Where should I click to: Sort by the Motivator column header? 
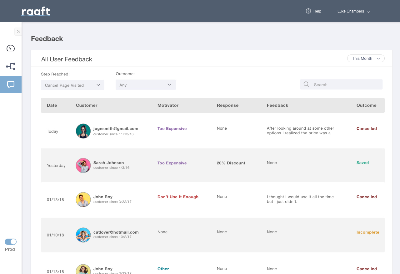168,105
